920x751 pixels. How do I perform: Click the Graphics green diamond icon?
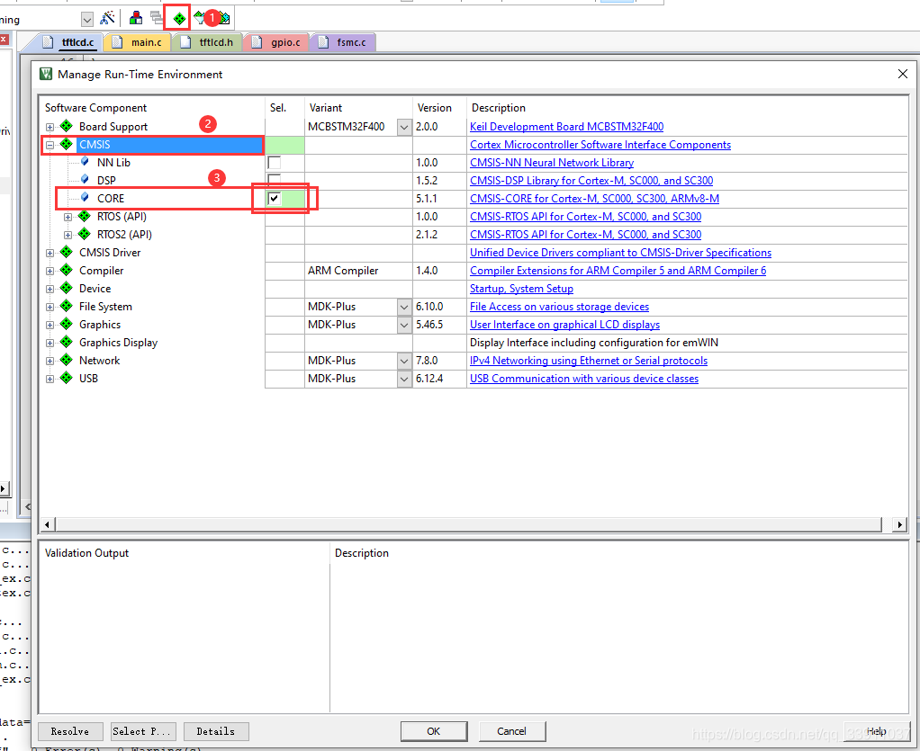pos(67,324)
